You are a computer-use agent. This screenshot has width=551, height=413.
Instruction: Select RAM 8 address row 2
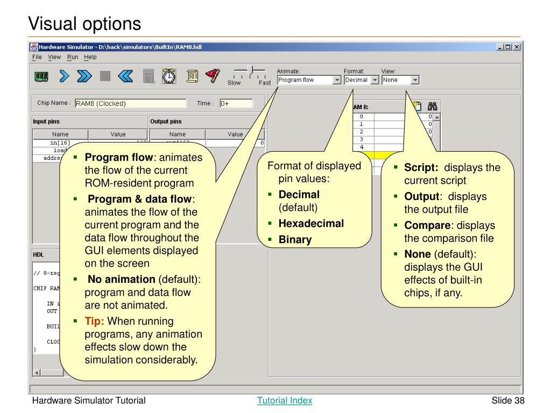pos(393,132)
